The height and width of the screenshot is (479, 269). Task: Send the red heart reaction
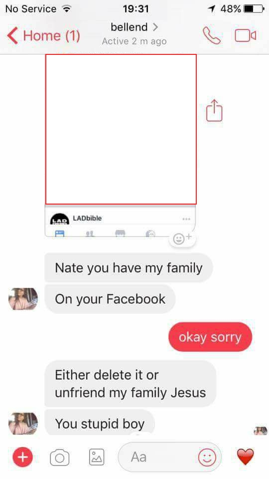246,457
